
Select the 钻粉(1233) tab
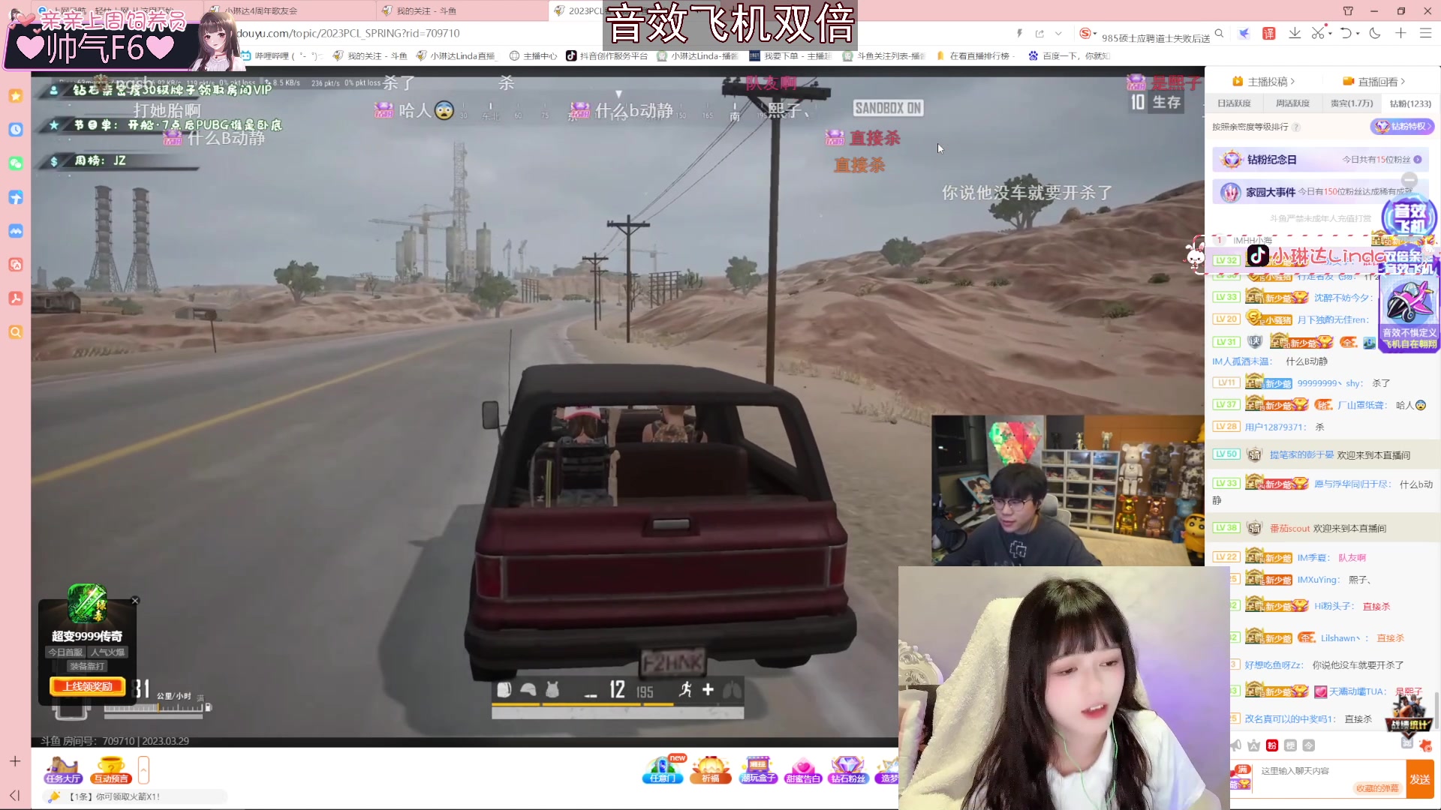pos(1410,103)
